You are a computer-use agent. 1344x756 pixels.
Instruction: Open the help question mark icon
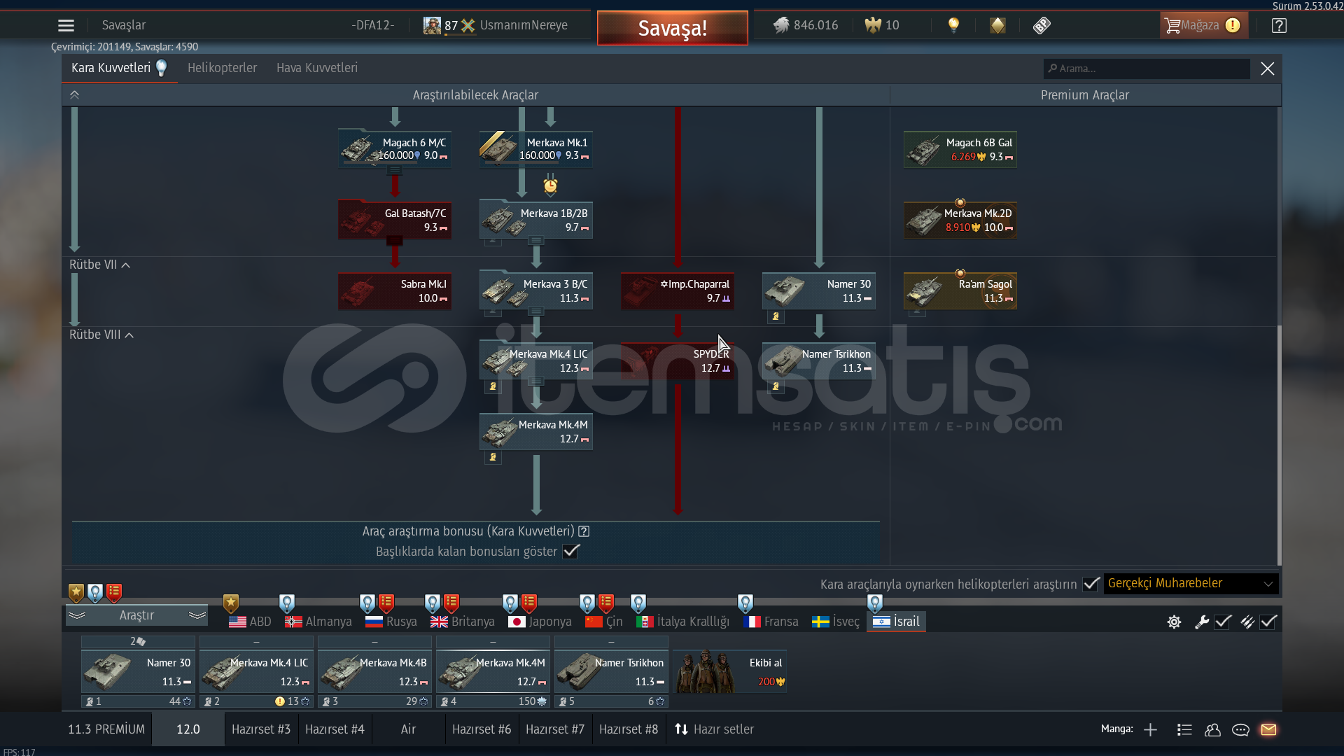pos(1279,26)
